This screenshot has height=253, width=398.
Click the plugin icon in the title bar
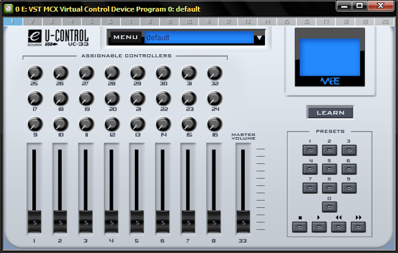click(x=9, y=9)
